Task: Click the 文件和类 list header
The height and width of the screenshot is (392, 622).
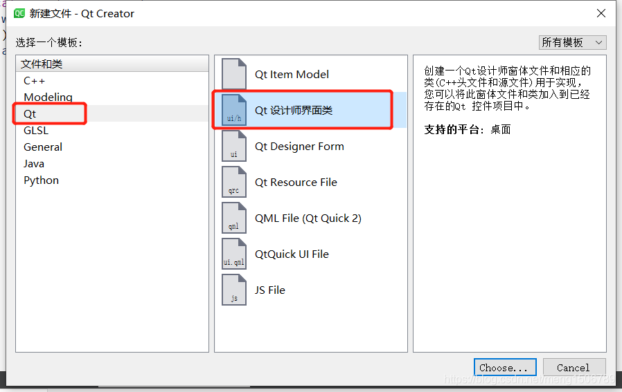Action: tap(112, 64)
